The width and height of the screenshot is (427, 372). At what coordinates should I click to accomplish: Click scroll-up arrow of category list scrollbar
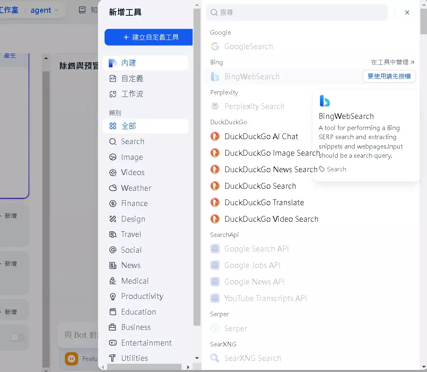[x=197, y=5]
